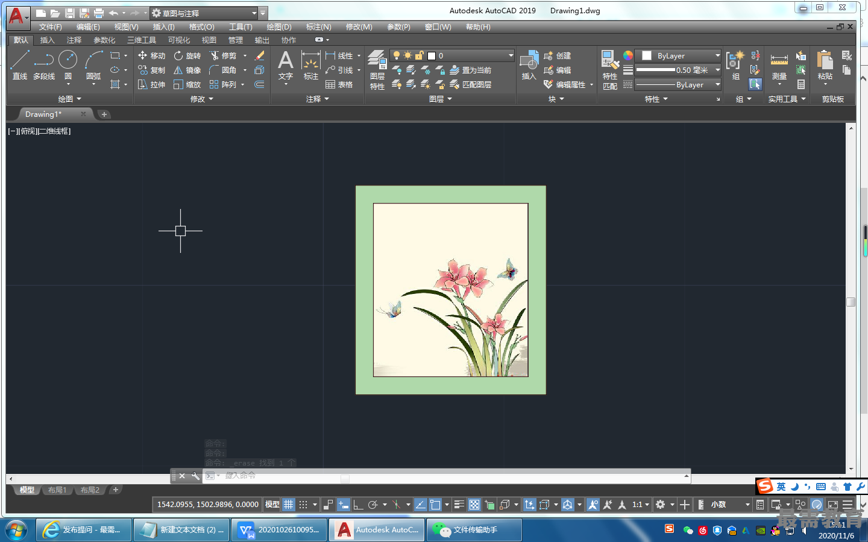
Task: Select the Arc (圆弧) tool
Action: pos(93,65)
